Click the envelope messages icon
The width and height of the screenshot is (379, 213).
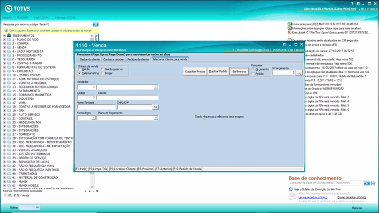pos(292,196)
